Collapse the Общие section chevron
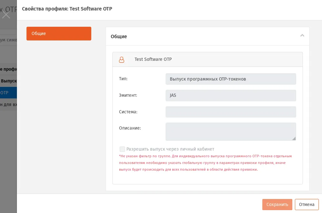The width and height of the screenshot is (322, 213). click(x=302, y=36)
